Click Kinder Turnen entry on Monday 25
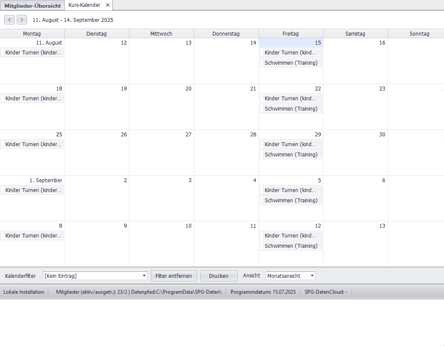The height and width of the screenshot is (346, 444). [32, 144]
